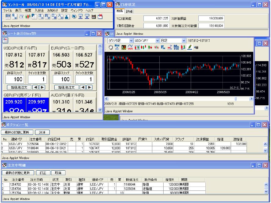Open the お知らせ menu

click(52, 11)
